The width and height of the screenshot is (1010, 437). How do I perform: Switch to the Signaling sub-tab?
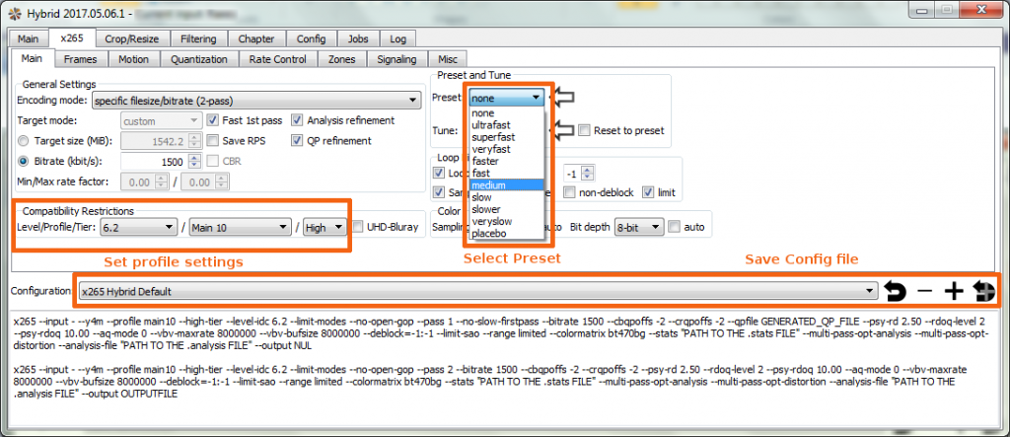397,59
